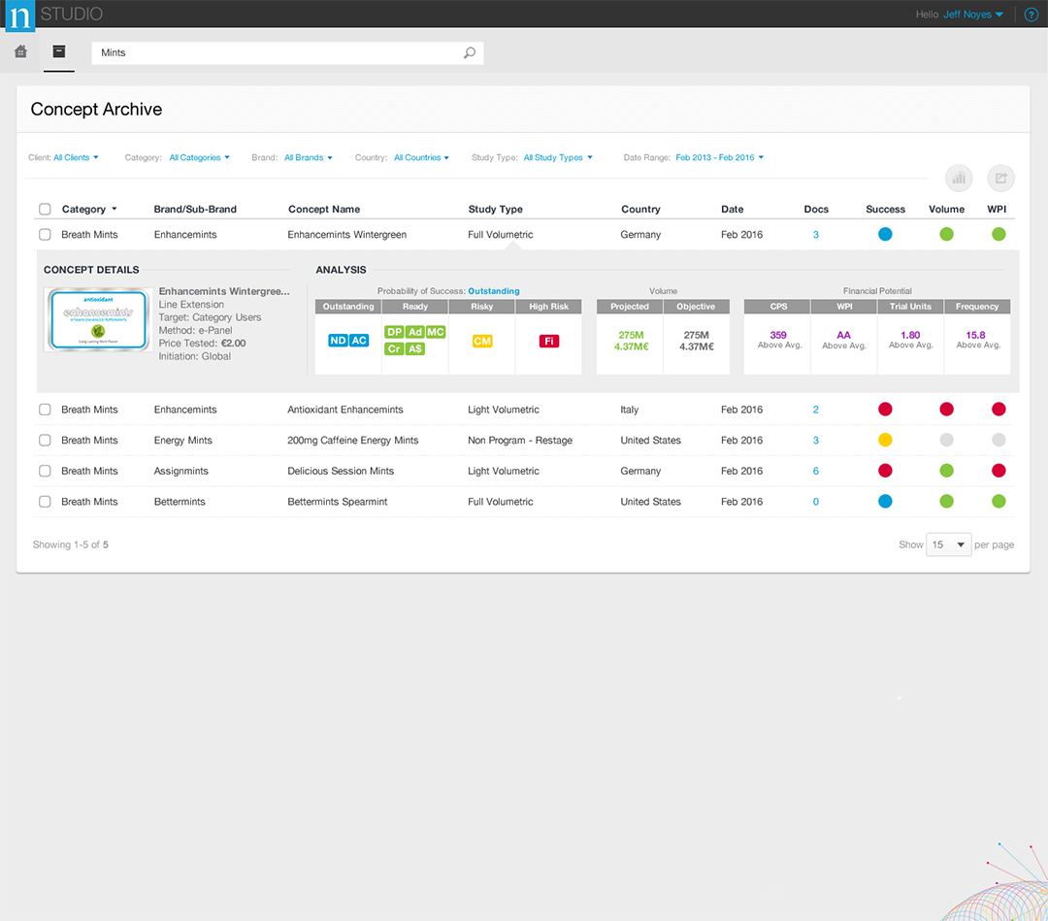Viewport: 1048px width, 921px height.
Task: Open the All Study Types dropdown
Action: 558,158
